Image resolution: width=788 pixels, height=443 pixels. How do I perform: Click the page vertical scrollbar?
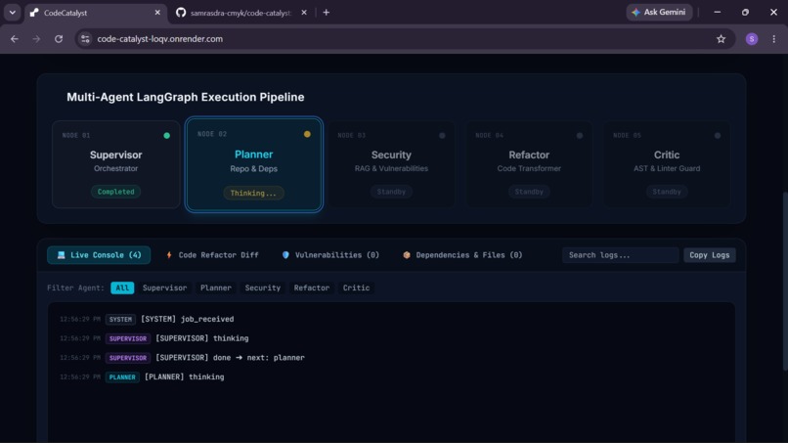[x=784, y=282]
